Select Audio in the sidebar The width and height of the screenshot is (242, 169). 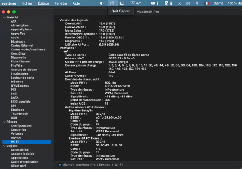[x=15, y=38]
